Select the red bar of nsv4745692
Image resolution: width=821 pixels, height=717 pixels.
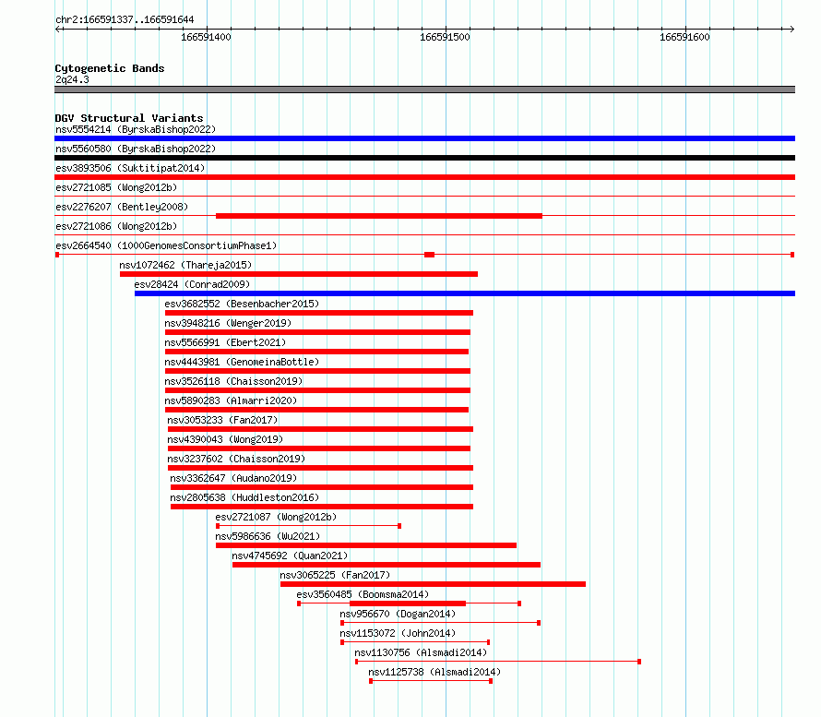click(387, 565)
